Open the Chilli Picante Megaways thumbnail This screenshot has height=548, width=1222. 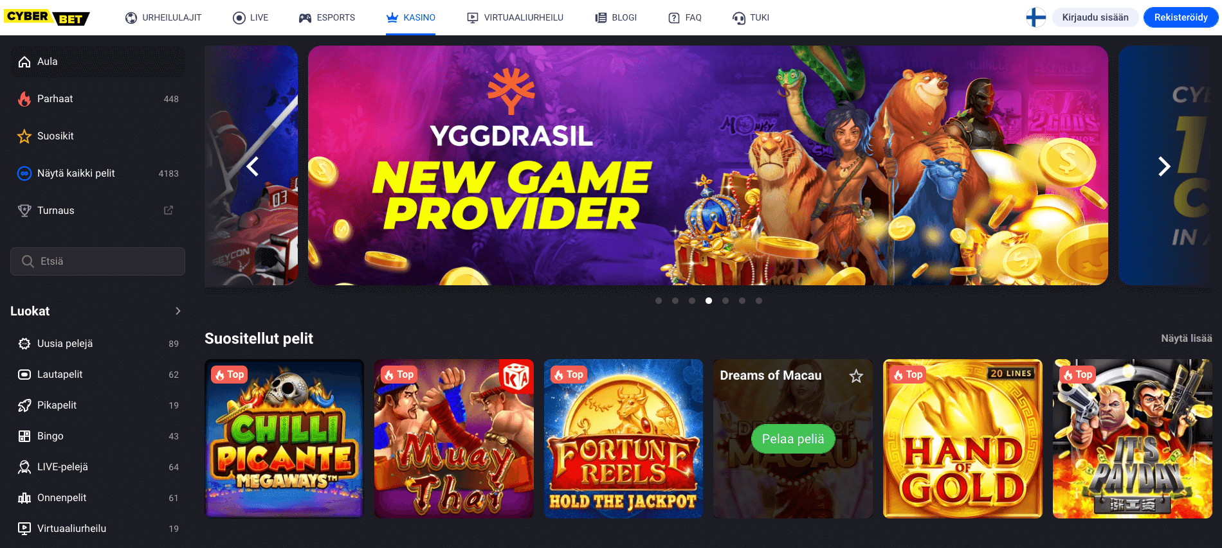(x=284, y=439)
